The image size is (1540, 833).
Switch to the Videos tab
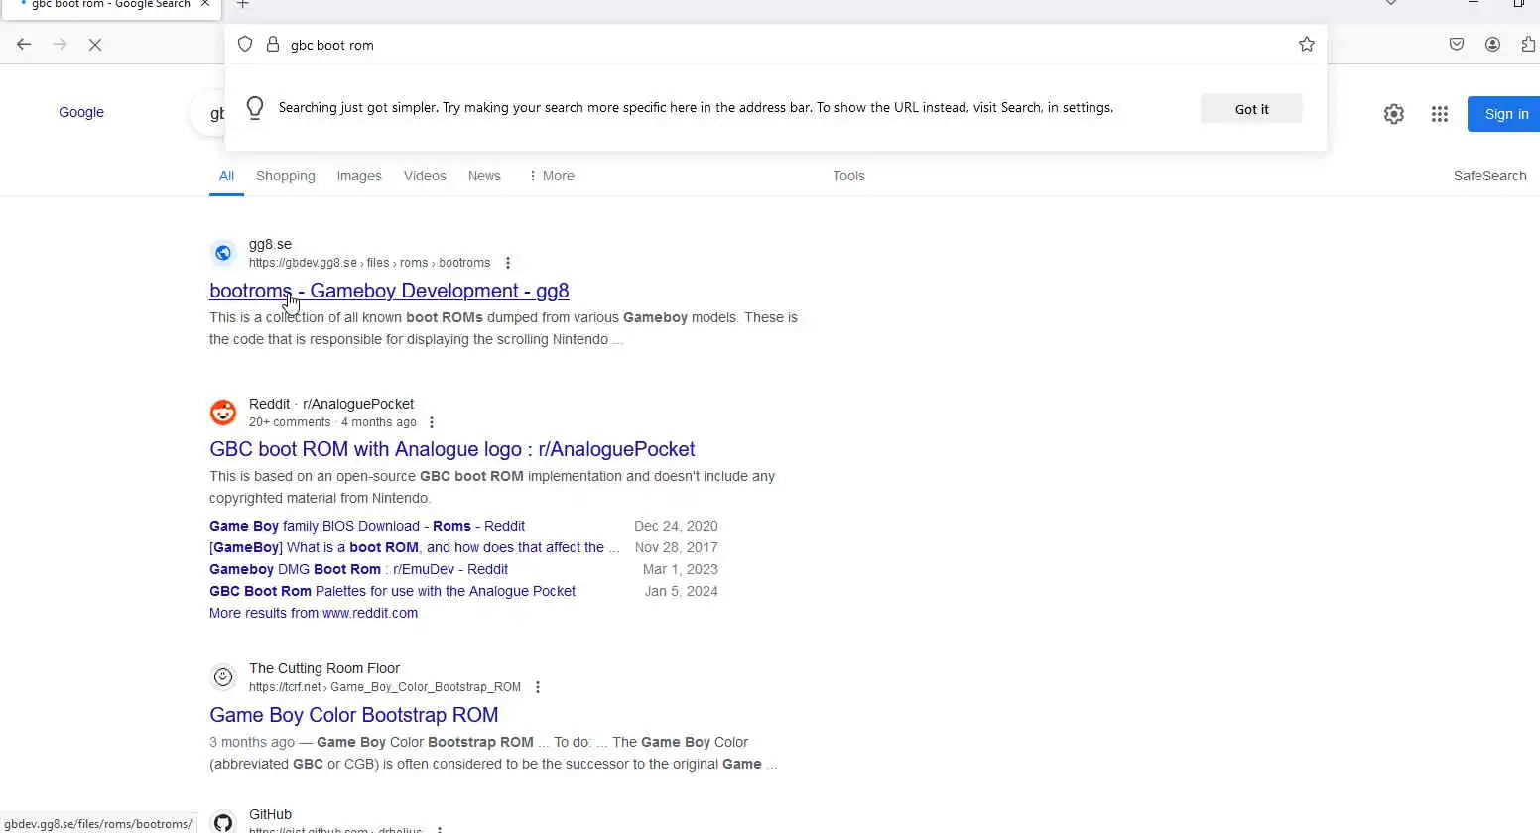425,176
